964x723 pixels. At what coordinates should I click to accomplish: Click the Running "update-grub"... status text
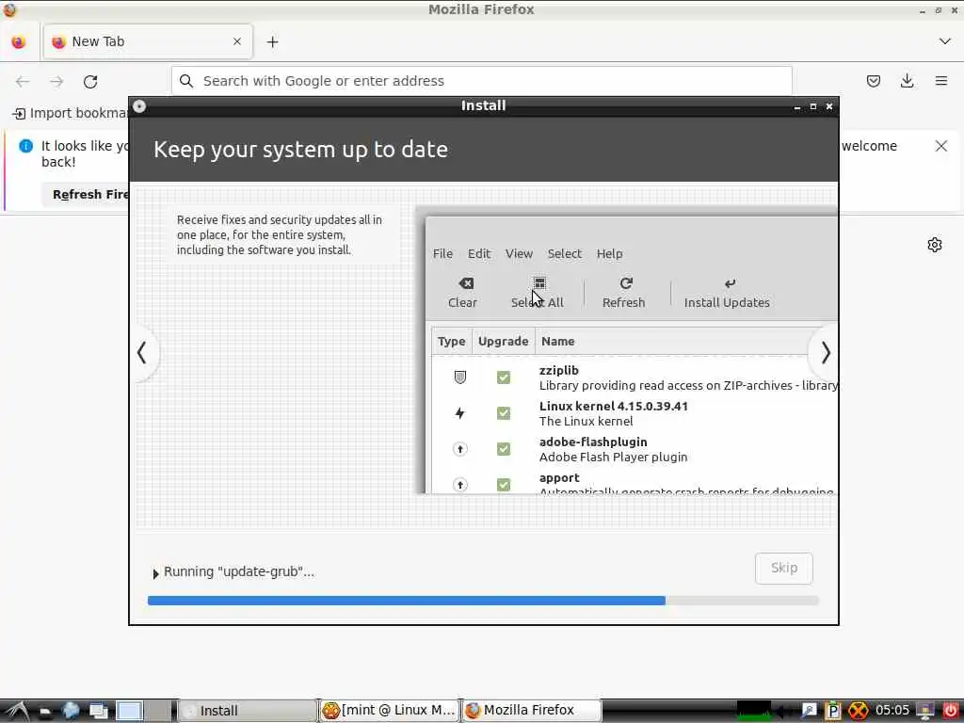tap(239, 571)
